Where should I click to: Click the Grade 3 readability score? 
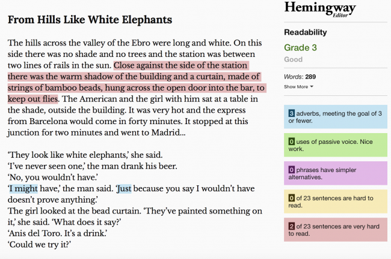pyautogui.click(x=301, y=47)
